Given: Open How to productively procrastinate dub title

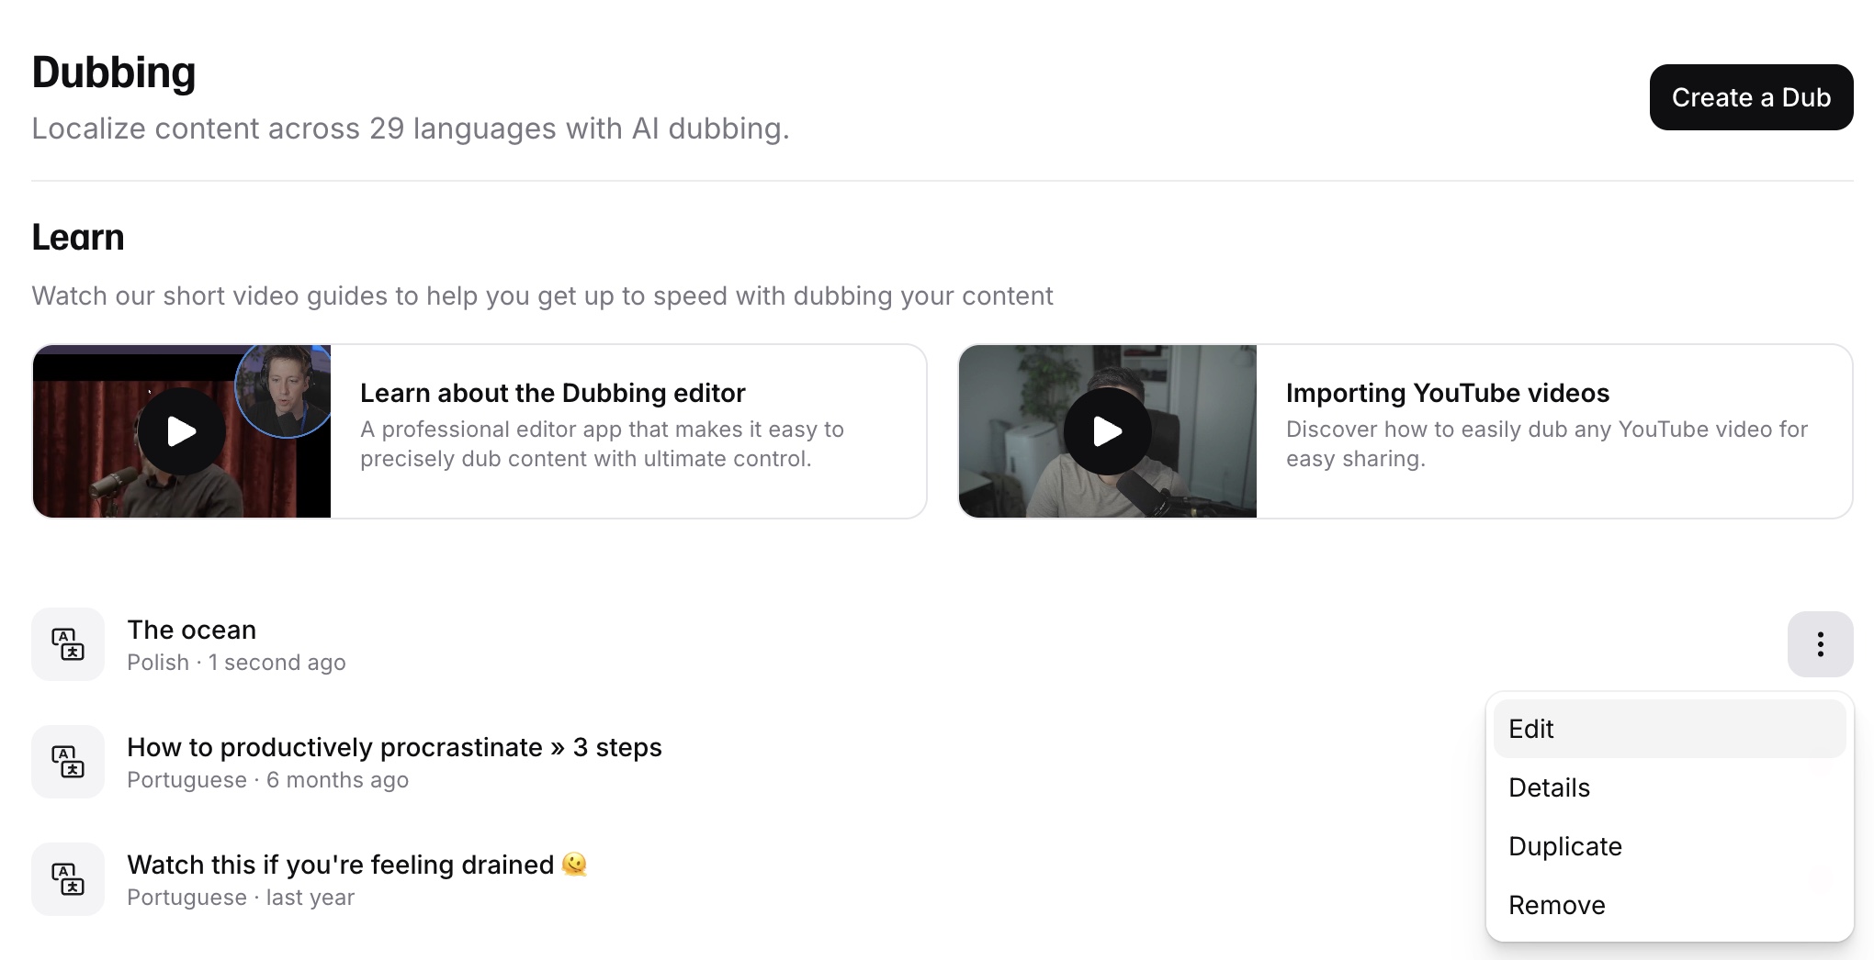Looking at the screenshot, I should [394, 747].
